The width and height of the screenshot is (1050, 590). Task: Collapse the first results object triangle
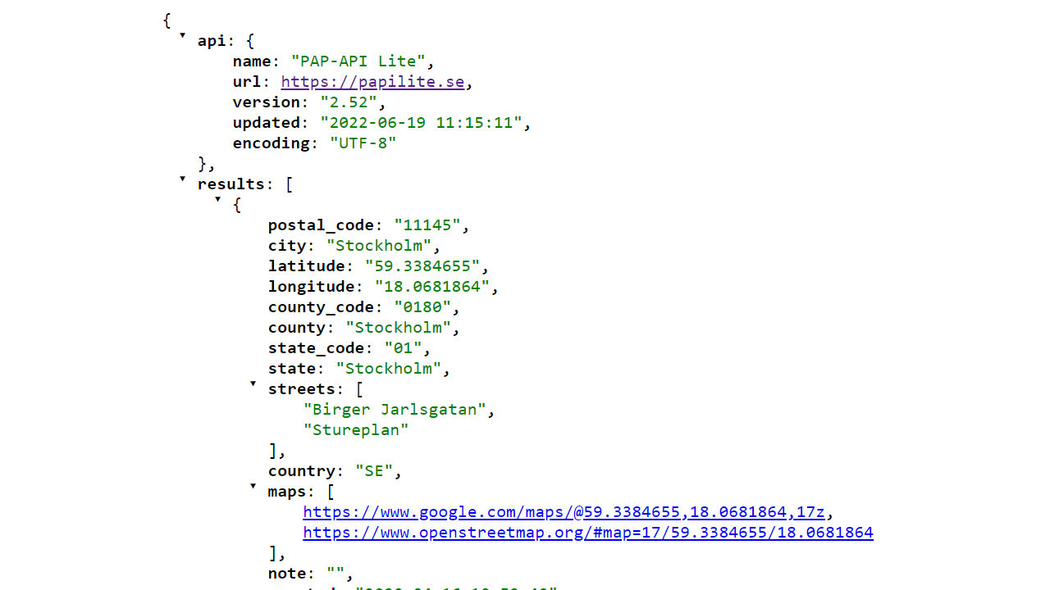tap(217, 199)
